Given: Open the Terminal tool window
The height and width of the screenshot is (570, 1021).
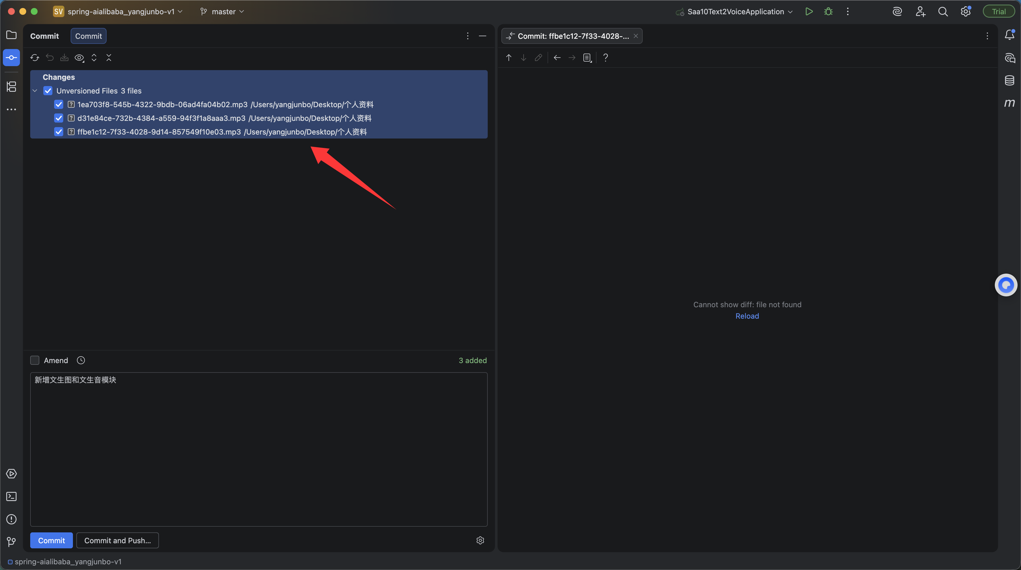Looking at the screenshot, I should point(11,496).
